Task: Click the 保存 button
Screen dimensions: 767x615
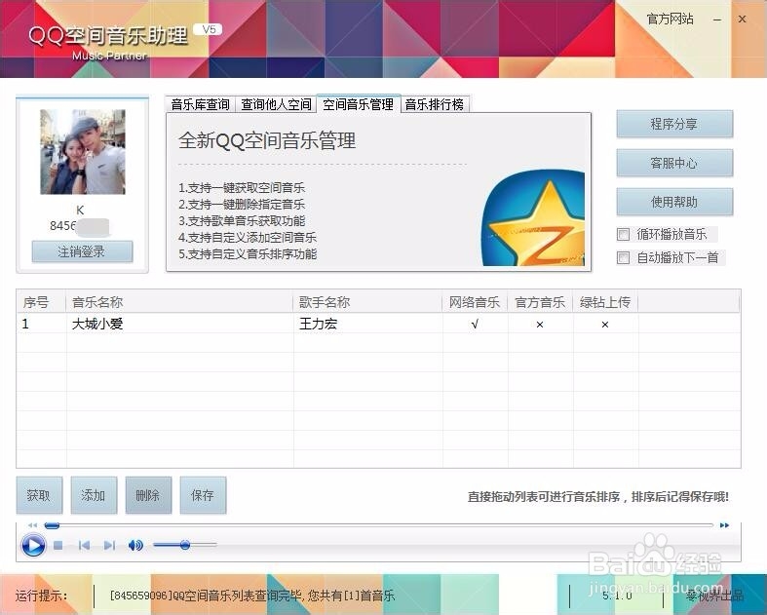Action: [x=203, y=495]
